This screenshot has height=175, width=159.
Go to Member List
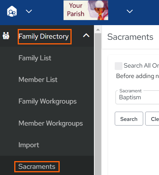(x=38, y=80)
